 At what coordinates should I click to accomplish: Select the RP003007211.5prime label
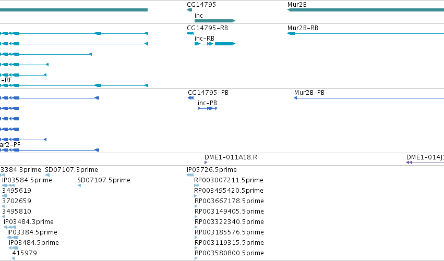229,180
